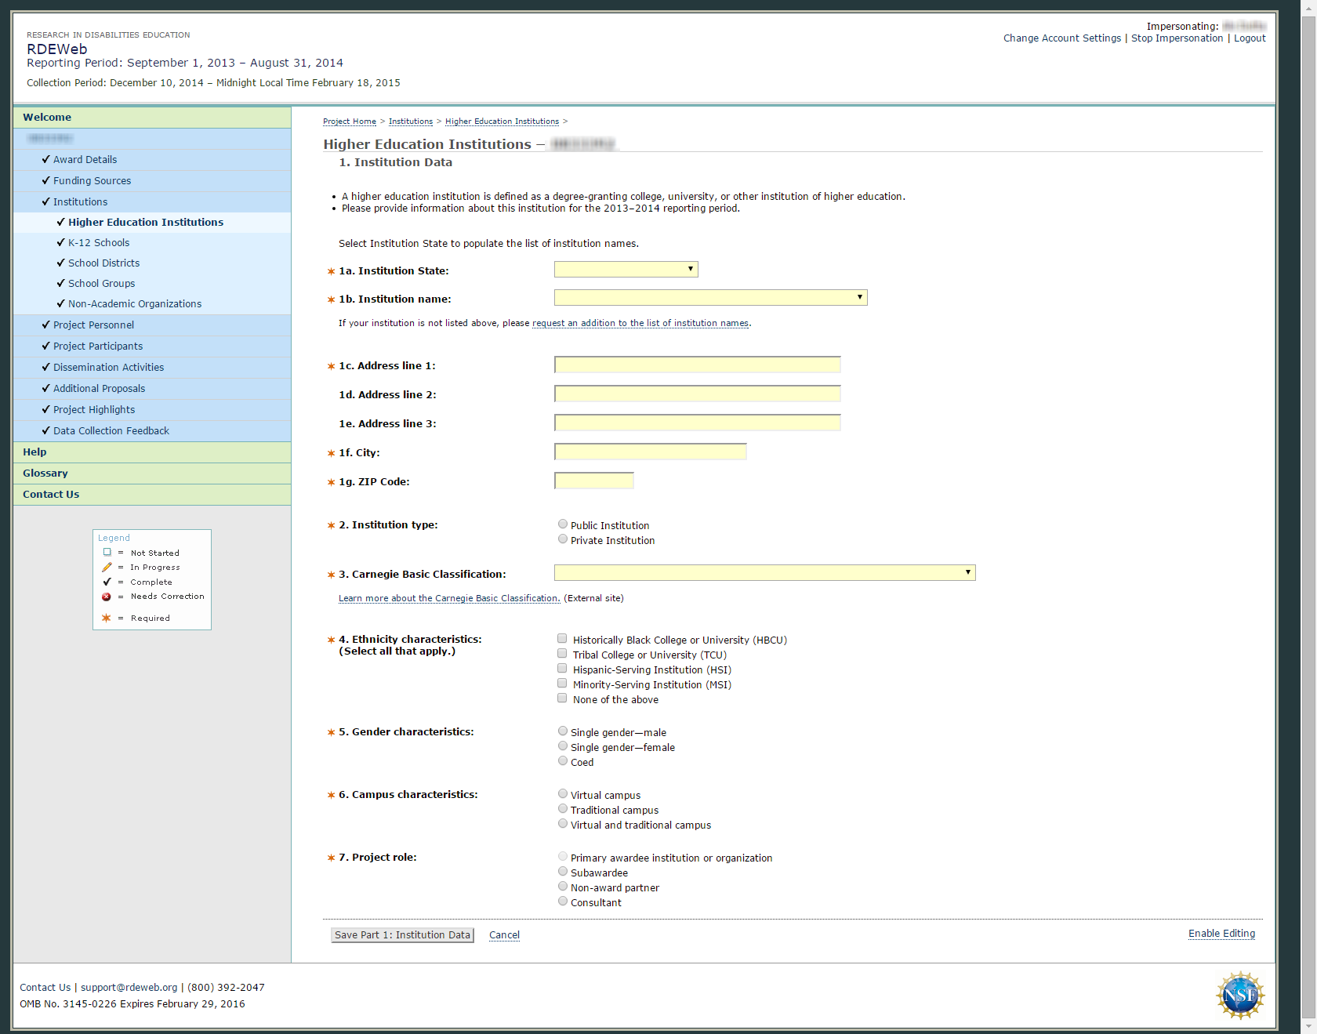1317x1034 pixels.
Task: Click the checkmark icon beside K-12 Schools
Action: [x=60, y=242]
